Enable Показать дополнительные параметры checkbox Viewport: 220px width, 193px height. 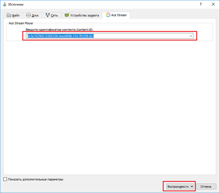pyautogui.click(x=5, y=179)
